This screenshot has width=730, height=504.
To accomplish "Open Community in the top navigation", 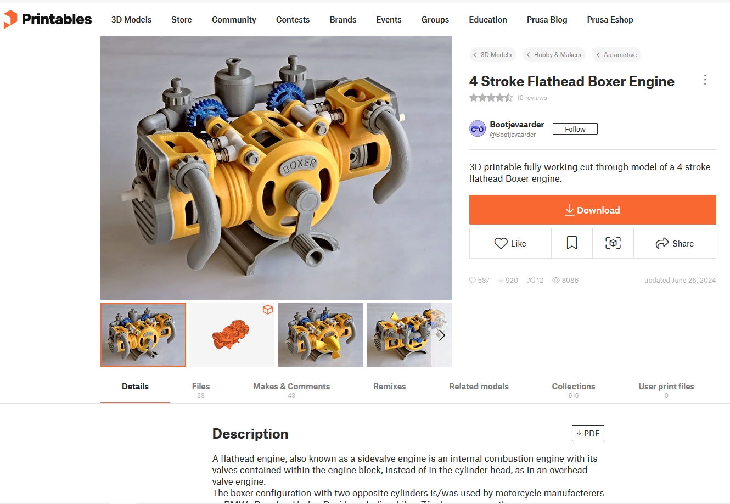I will click(x=234, y=20).
